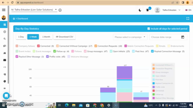Click the Connected legend swatch in chart
193x108 pixels.
(153, 91)
